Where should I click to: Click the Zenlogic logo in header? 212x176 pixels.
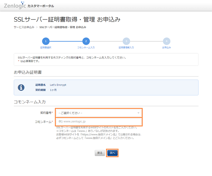pyautogui.click(x=15, y=5)
